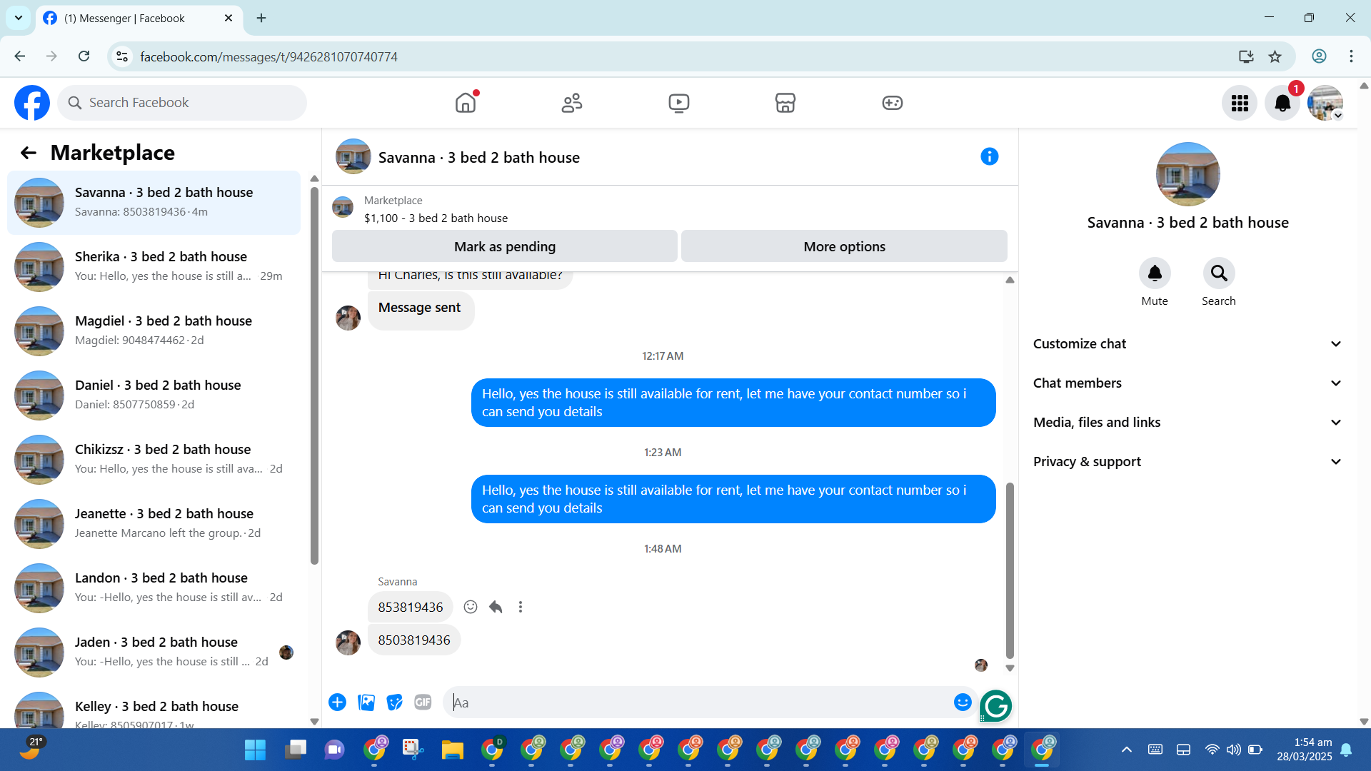
Task: Open Jeanette's 3 bed 2 bath chat
Action: 154,524
